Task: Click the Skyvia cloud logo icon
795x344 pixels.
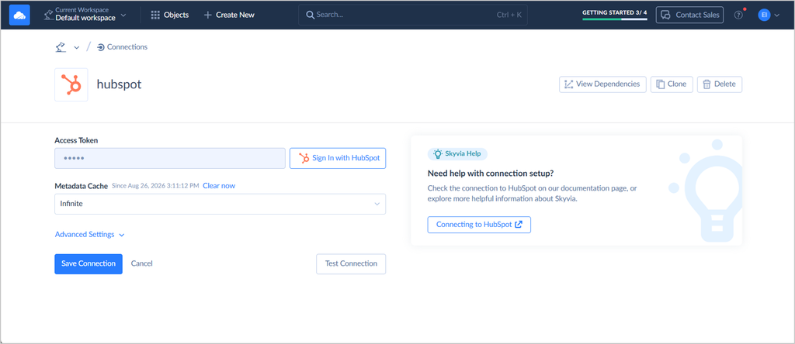Action: 19,15
